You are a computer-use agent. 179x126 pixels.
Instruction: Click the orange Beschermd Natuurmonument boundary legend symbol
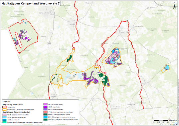[x=4, y=110]
